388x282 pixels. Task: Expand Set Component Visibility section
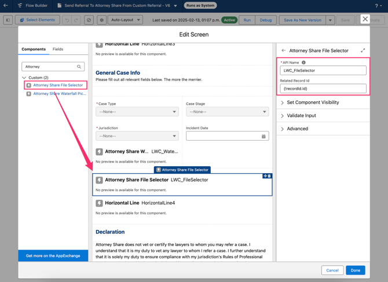coord(313,102)
